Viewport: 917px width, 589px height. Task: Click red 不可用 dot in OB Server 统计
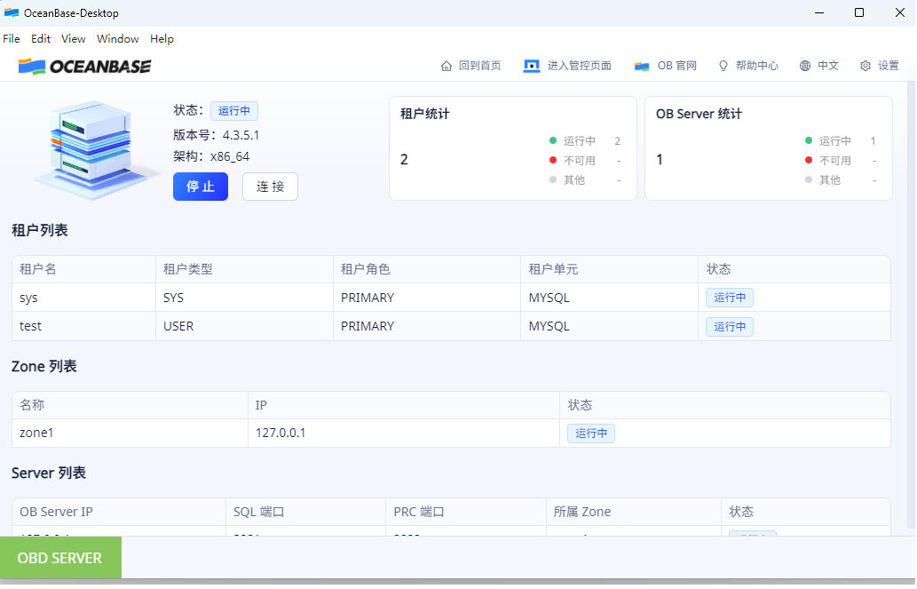click(808, 160)
